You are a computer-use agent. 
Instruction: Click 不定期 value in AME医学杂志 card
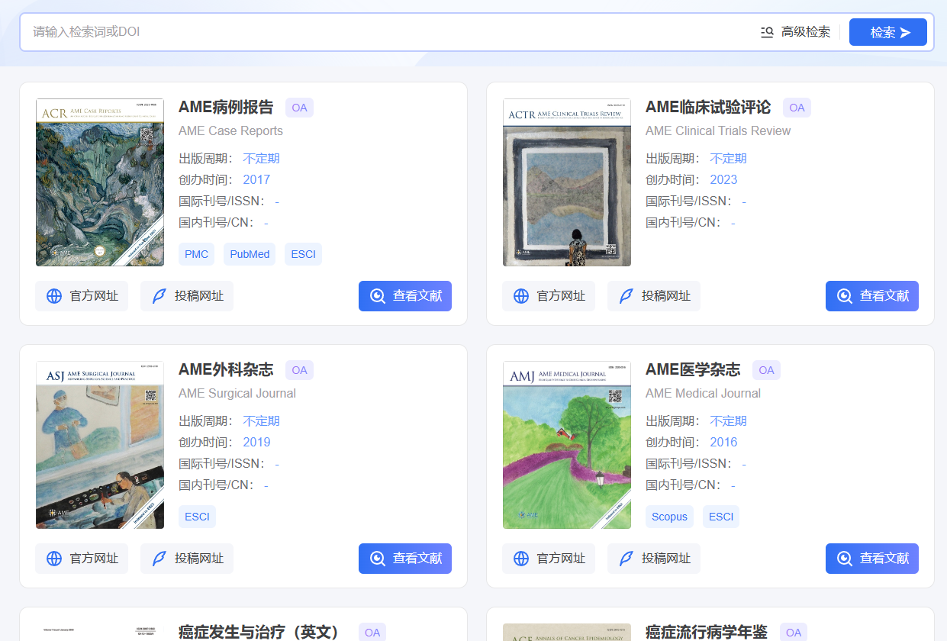pyautogui.click(x=728, y=421)
